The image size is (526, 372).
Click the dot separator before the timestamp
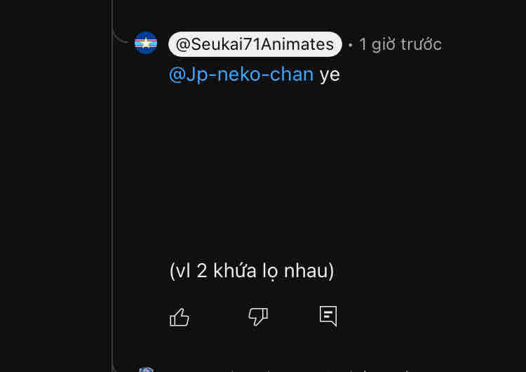(x=350, y=45)
